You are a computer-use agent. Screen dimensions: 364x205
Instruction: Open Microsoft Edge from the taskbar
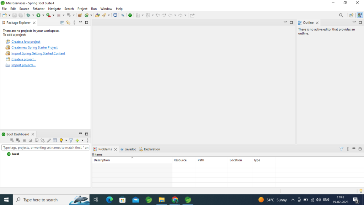tap(109, 200)
